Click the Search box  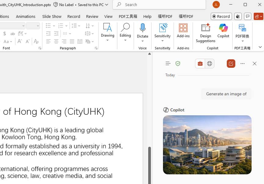point(159,5)
